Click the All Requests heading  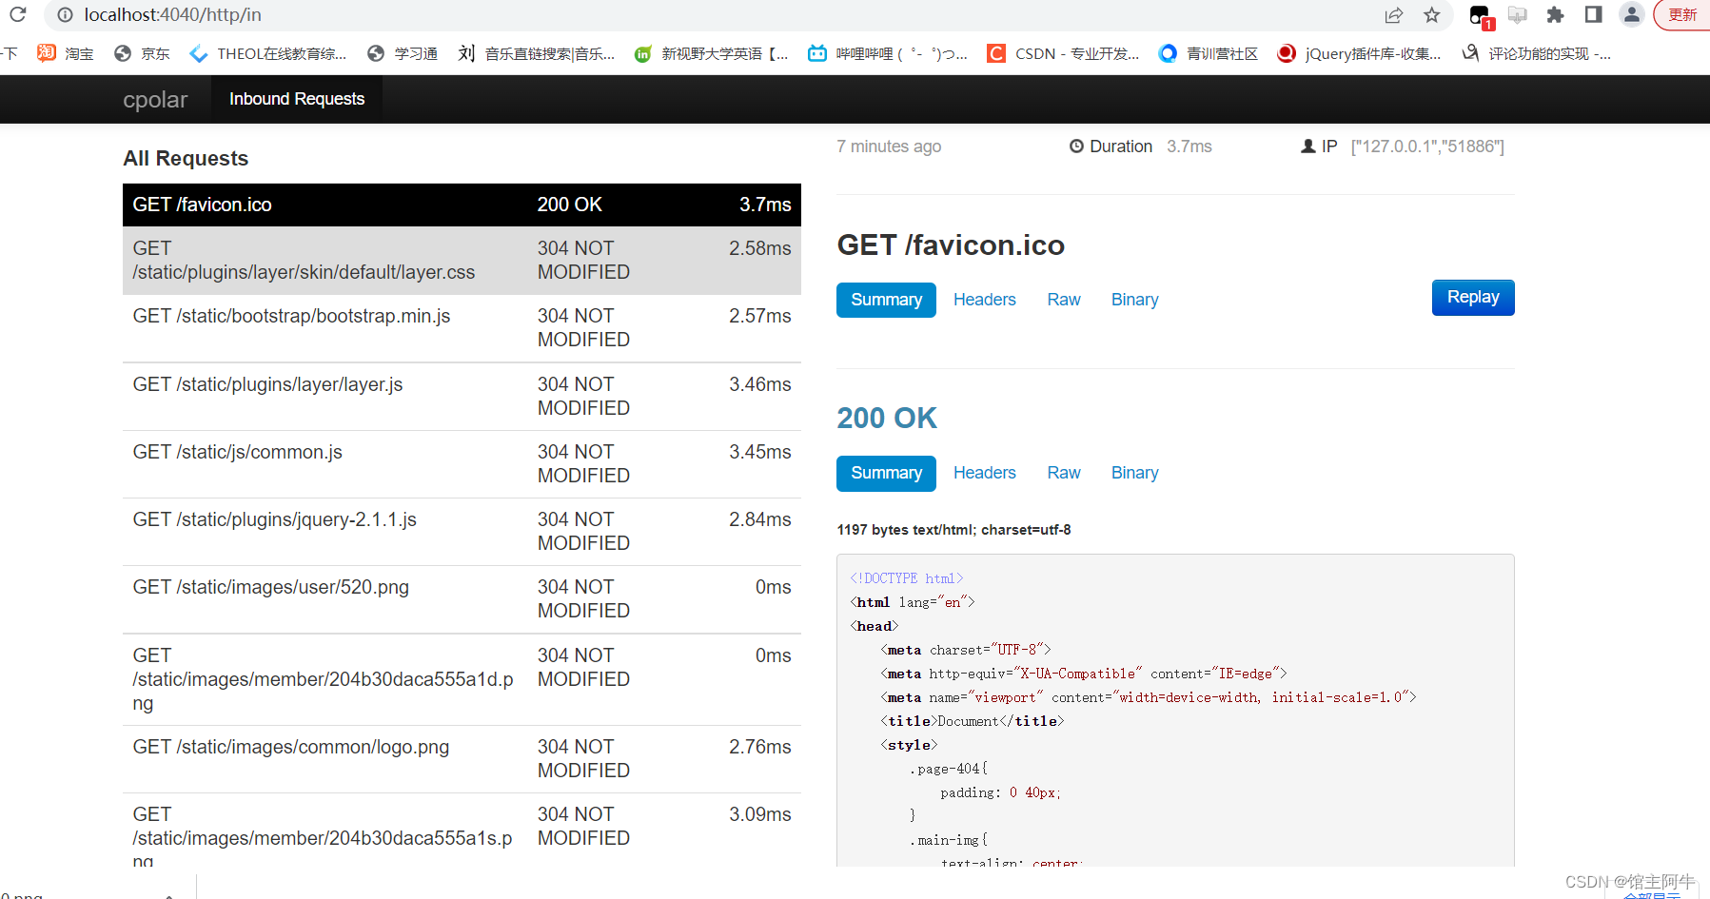point(186,159)
